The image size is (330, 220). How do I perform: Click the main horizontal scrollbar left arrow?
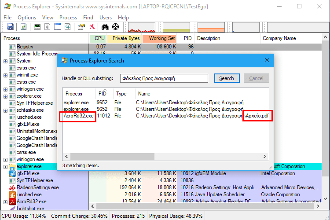92,206
